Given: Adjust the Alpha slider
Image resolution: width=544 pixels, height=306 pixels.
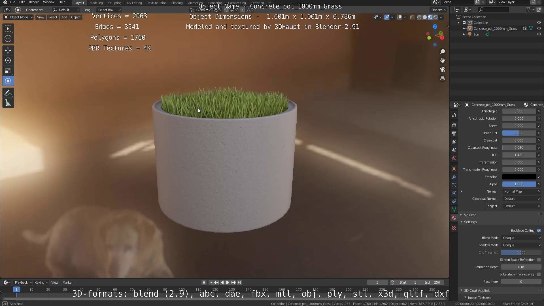Looking at the screenshot, I should click(x=519, y=184).
